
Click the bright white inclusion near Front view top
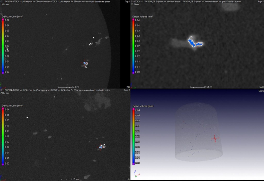pos(54,97)
